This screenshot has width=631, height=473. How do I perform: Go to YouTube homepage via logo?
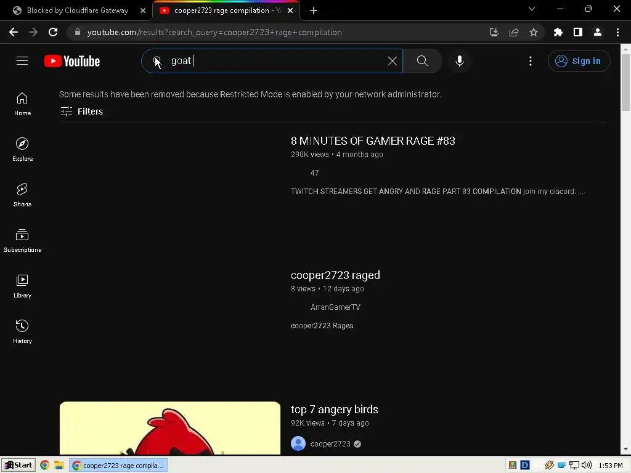pos(72,61)
